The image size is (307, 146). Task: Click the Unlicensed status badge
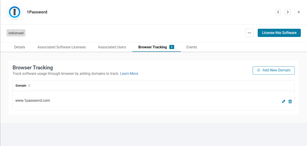pyautogui.click(x=16, y=33)
